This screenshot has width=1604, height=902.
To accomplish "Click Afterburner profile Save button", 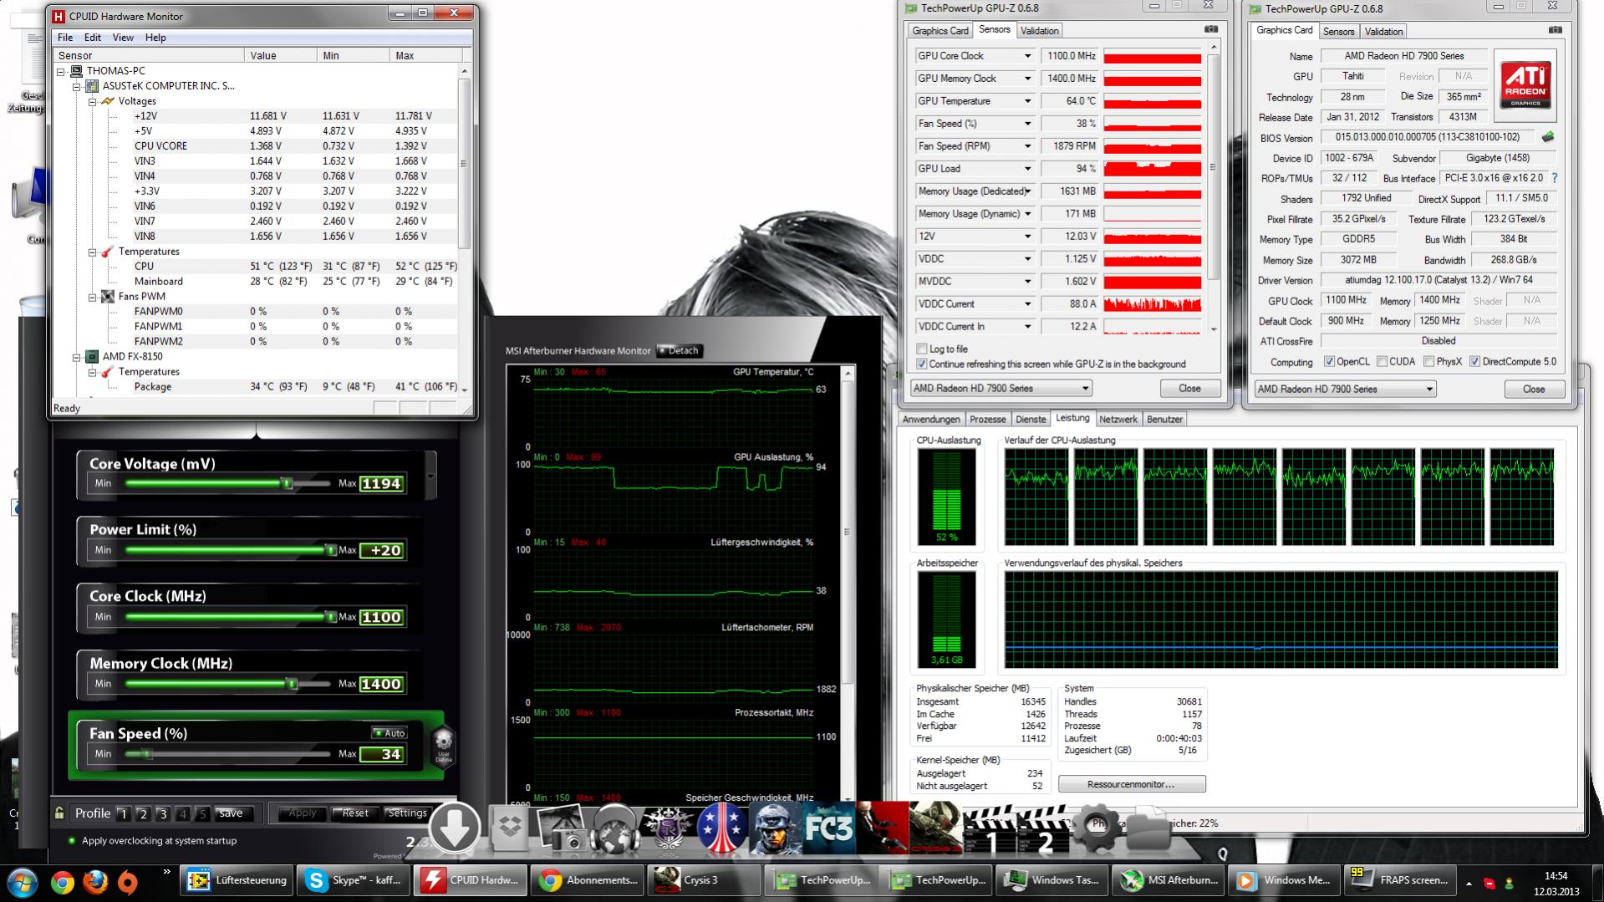I will [231, 813].
